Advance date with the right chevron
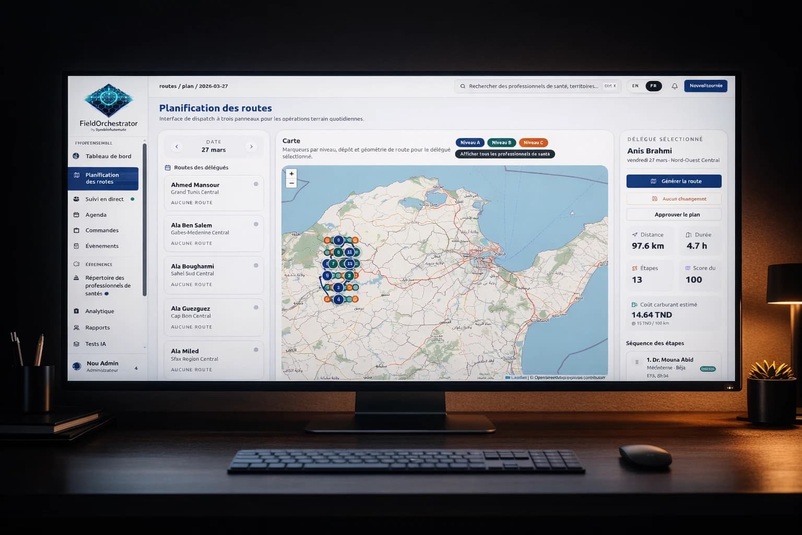Screen dimensions: 802x535 [x=251, y=146]
